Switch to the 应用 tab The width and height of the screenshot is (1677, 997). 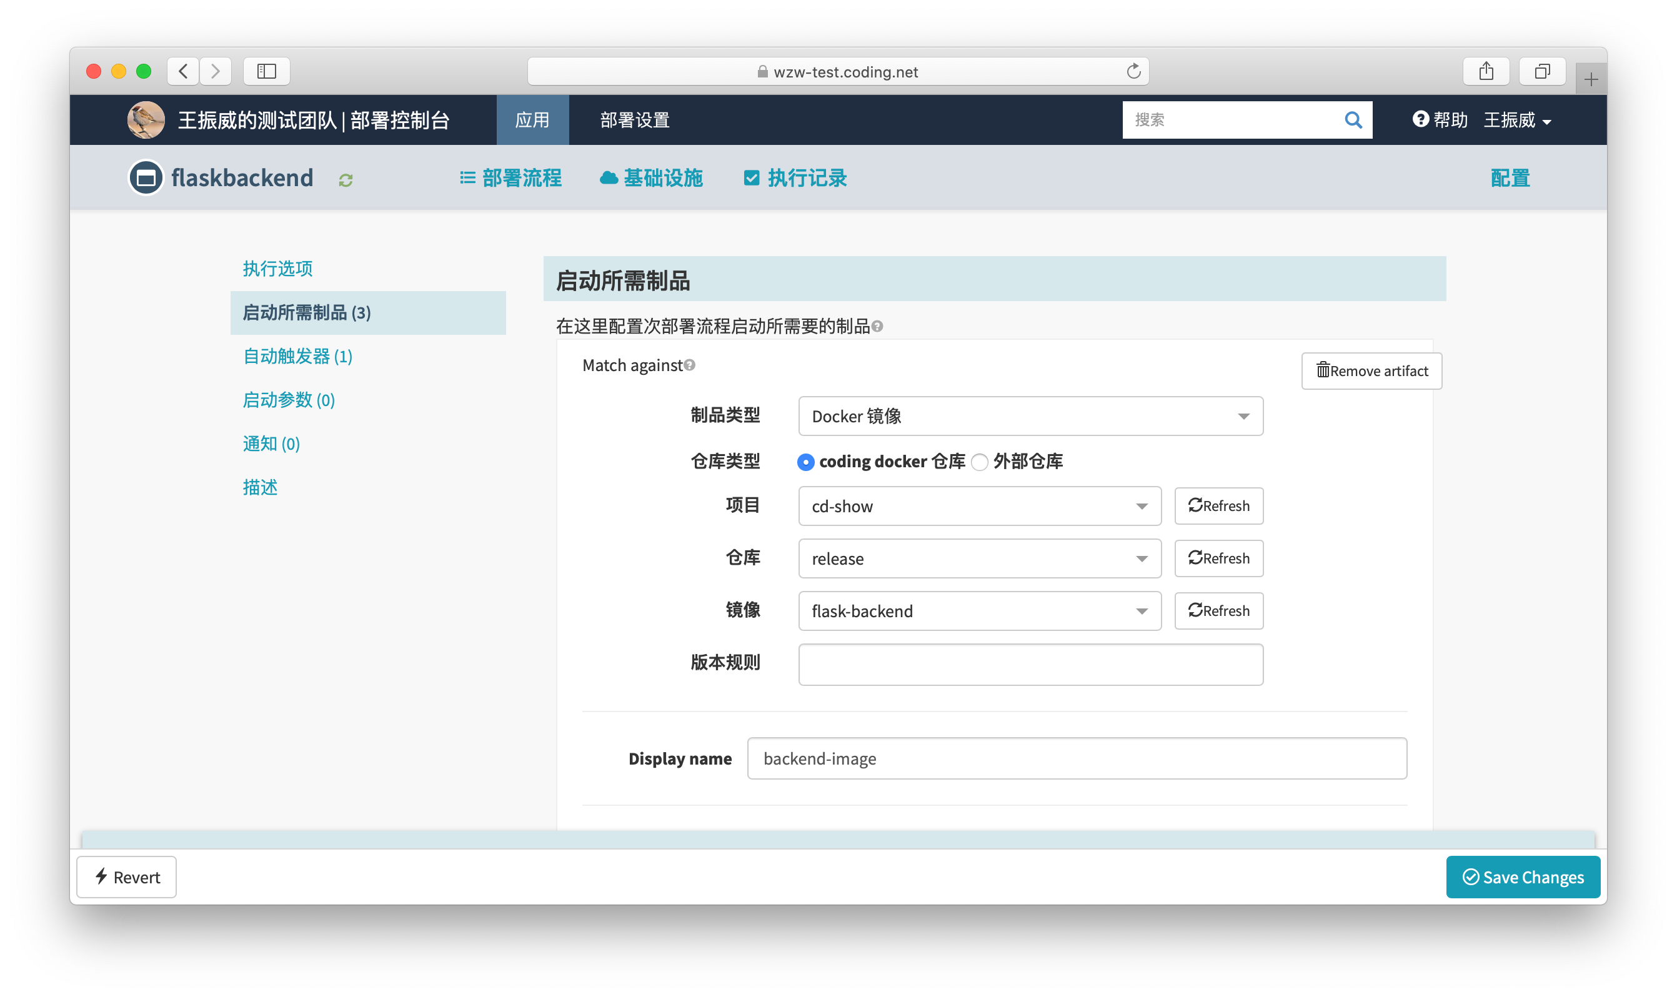532,121
